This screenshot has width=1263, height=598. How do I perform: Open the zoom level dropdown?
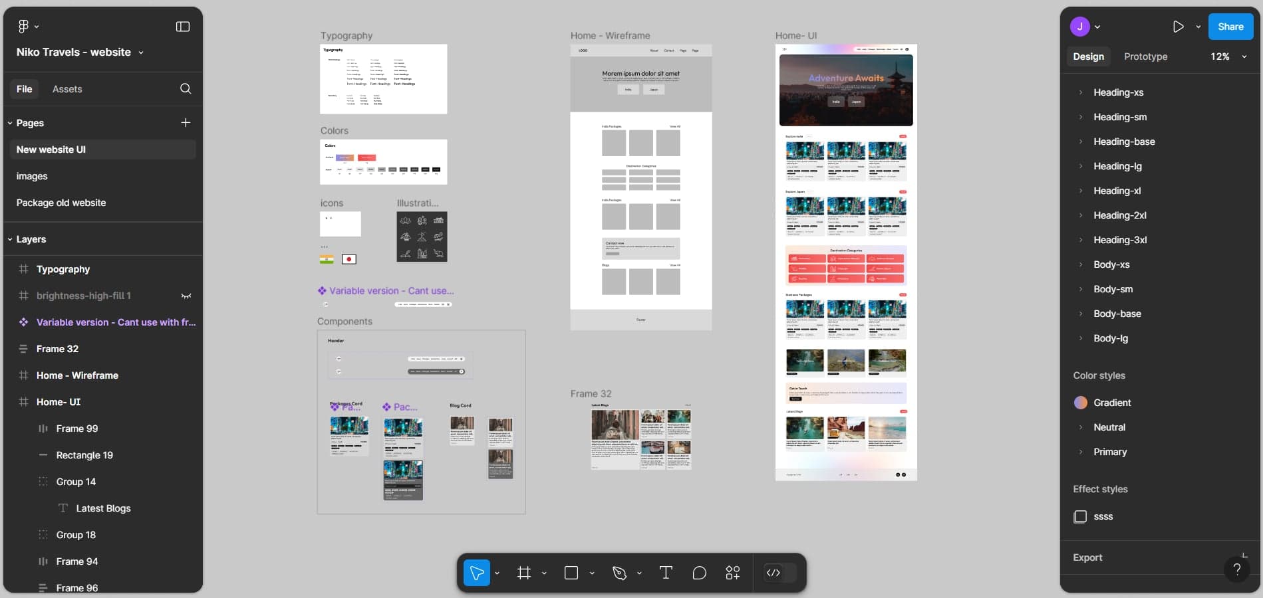tap(1244, 56)
